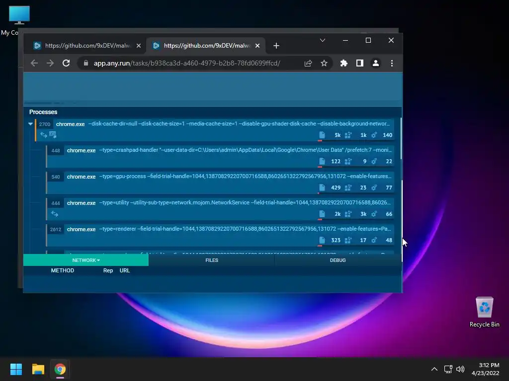509x381 pixels.
Task: Reload the any.run page
Action: 66,63
